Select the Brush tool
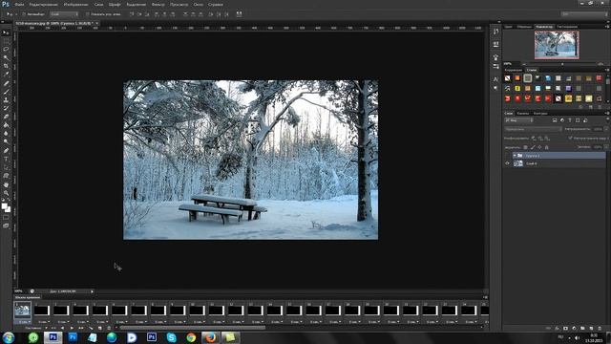Screen dimensions: 611x344 point(6,92)
